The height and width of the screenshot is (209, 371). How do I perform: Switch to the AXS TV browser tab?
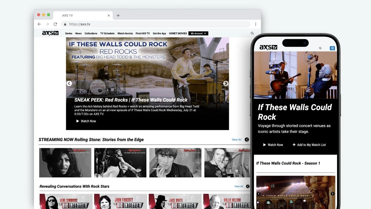click(67, 15)
